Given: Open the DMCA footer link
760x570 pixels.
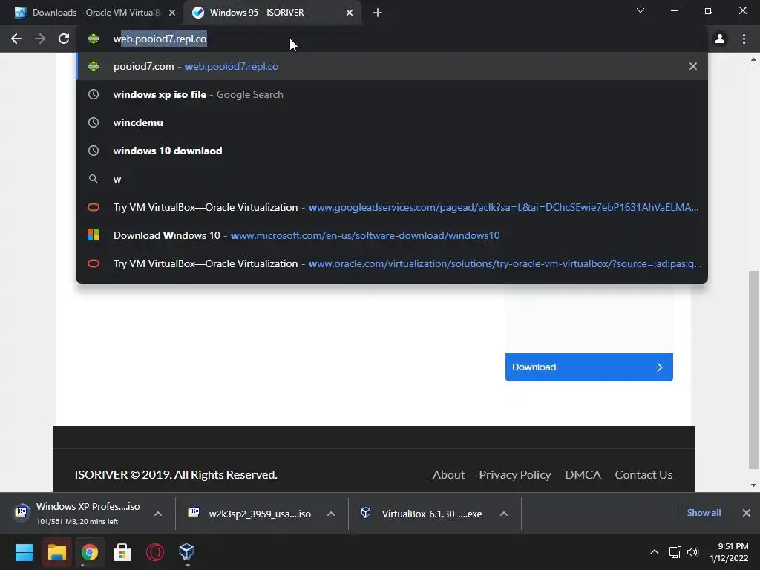Looking at the screenshot, I should 583,474.
